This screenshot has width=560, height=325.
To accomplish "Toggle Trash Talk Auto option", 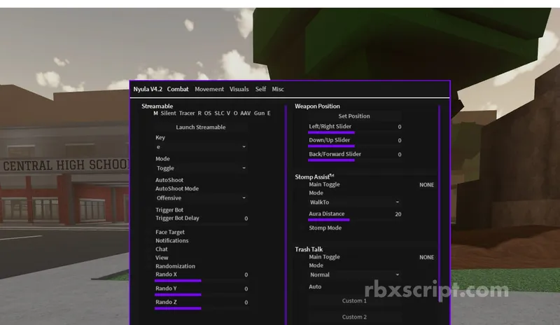I will point(314,286).
